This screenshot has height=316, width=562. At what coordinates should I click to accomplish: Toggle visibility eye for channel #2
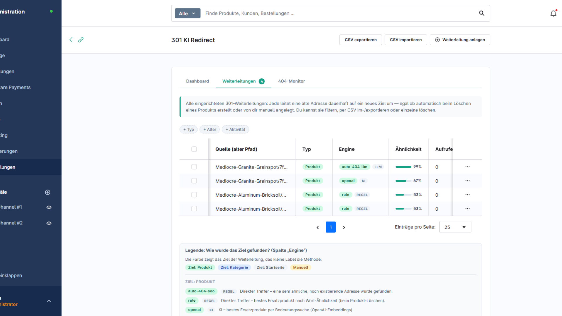(x=49, y=223)
